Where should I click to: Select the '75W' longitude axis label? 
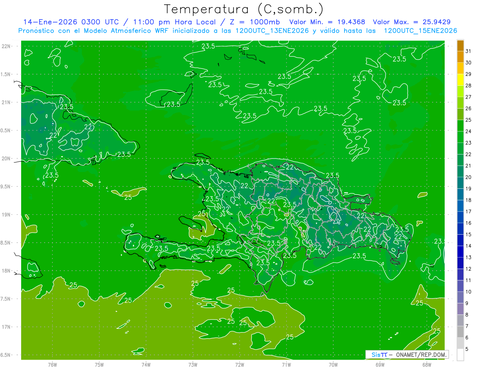99,364
